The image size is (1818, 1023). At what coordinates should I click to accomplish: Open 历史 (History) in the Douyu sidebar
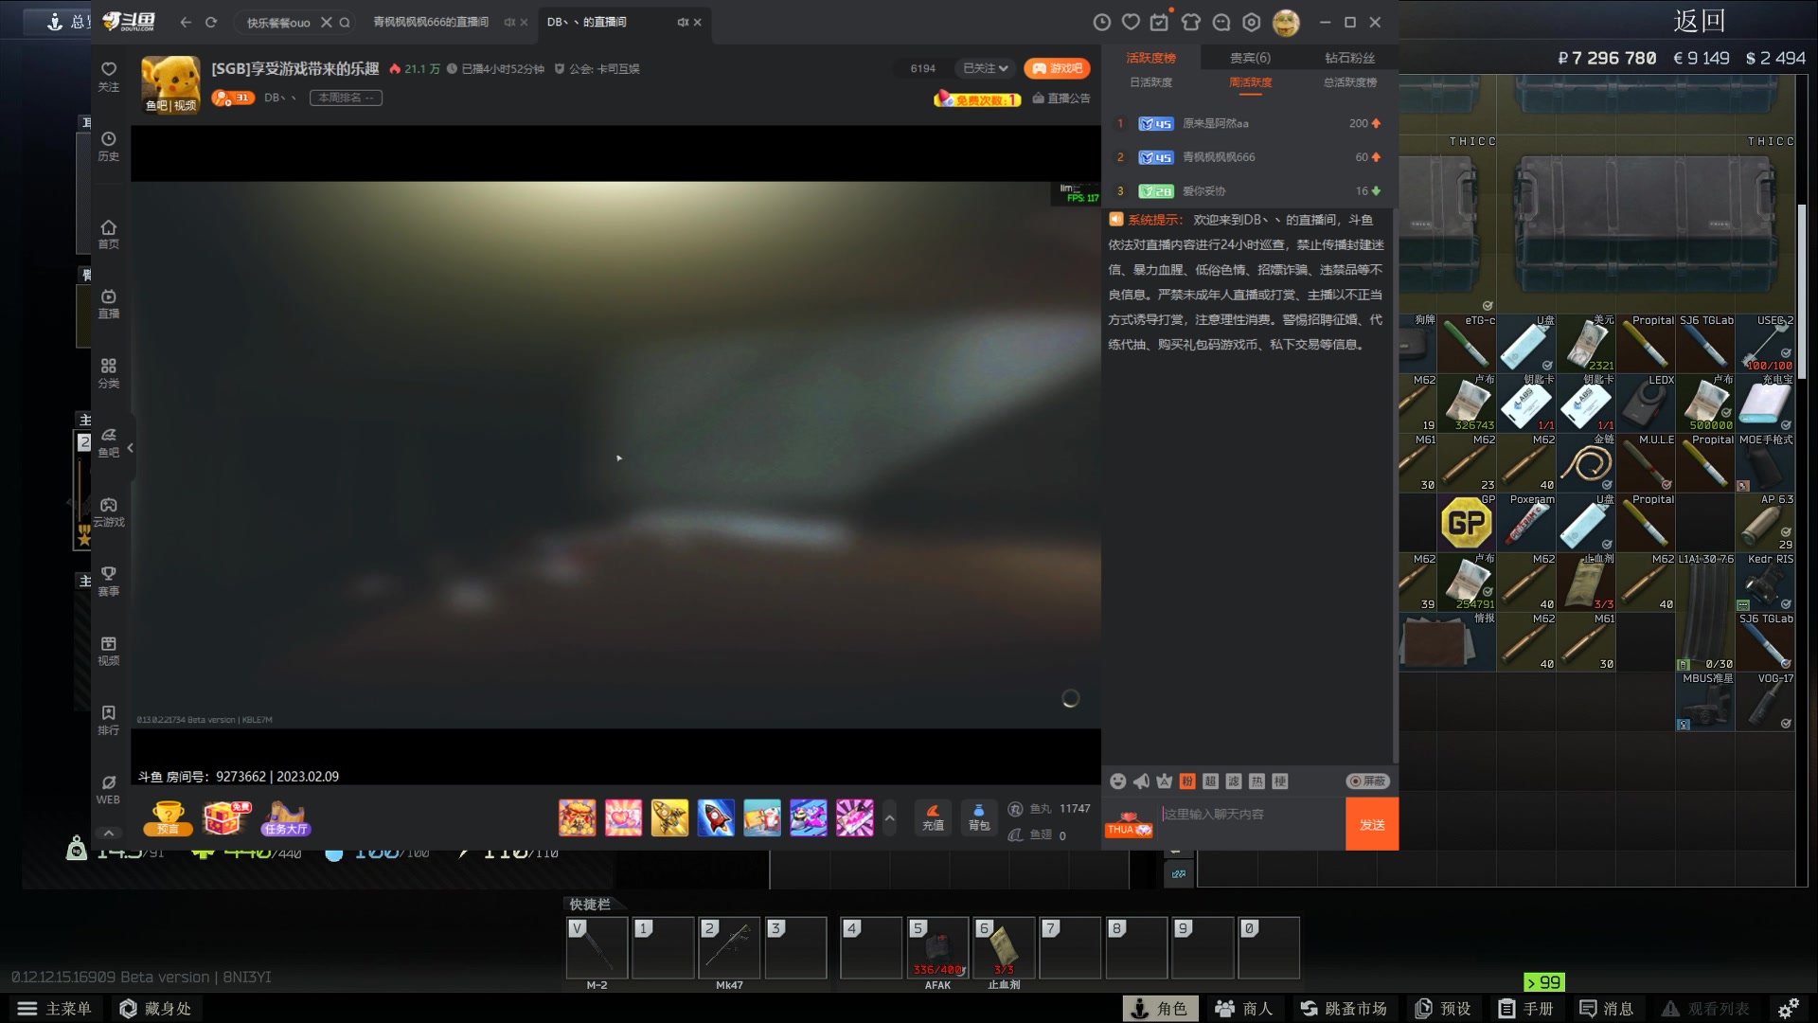coord(109,147)
